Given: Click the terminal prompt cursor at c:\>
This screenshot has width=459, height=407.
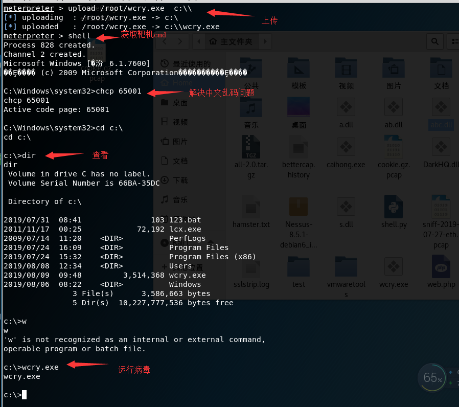Looking at the screenshot, I should [24, 395].
